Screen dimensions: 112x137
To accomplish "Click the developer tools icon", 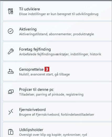I will click(10, 11).
